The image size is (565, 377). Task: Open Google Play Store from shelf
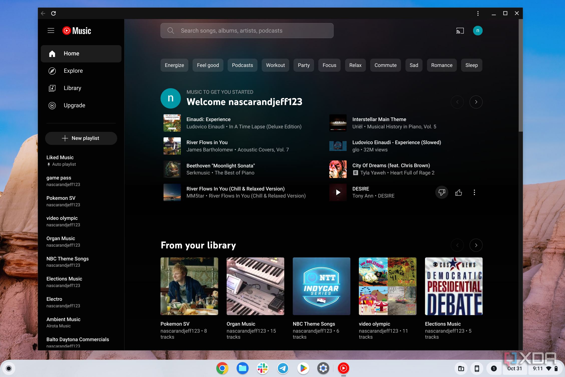point(303,368)
